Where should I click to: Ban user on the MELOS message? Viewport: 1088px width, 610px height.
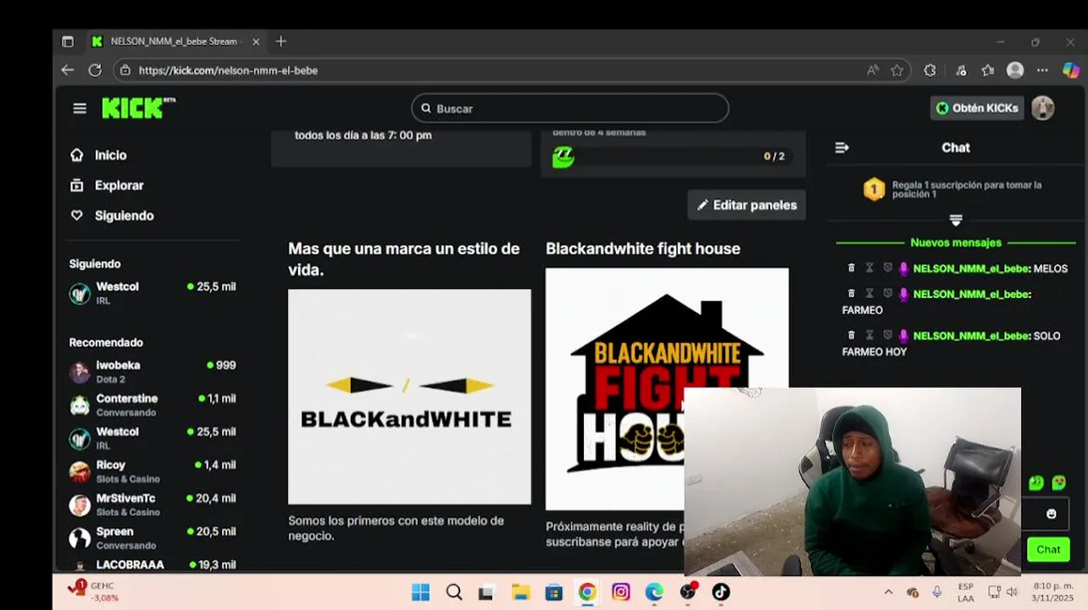(x=887, y=268)
